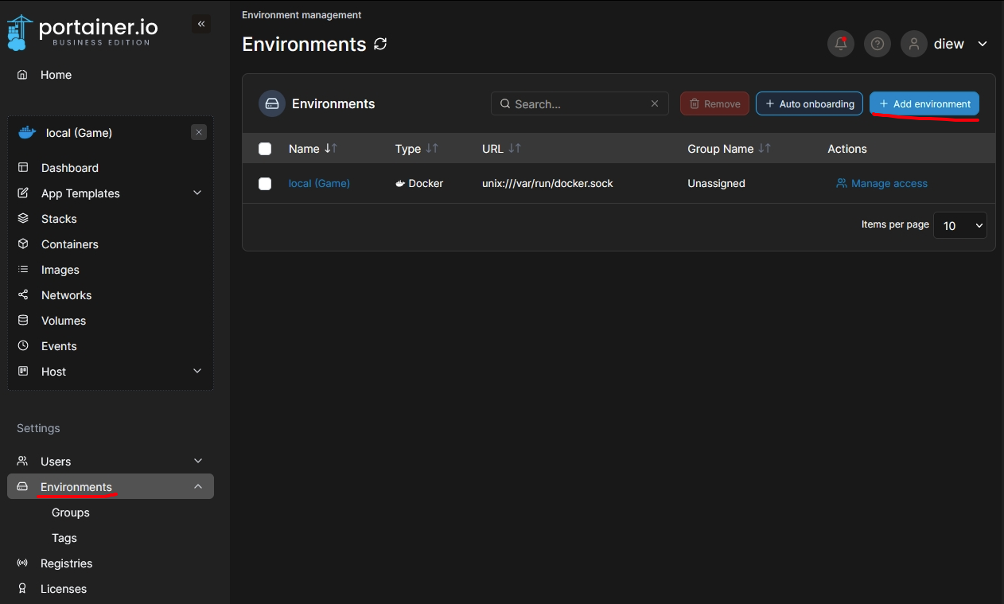Click the notifications bell icon
Image resolution: width=1004 pixels, height=604 pixels.
point(840,44)
